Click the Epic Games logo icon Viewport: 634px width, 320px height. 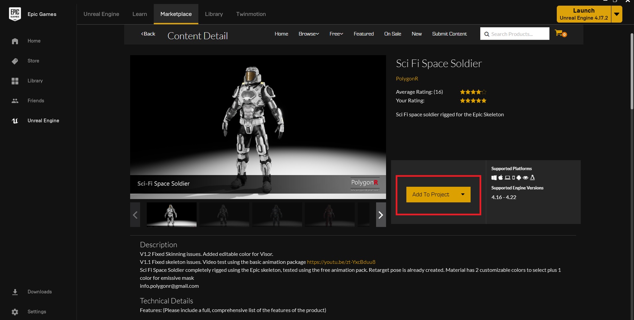tap(15, 14)
